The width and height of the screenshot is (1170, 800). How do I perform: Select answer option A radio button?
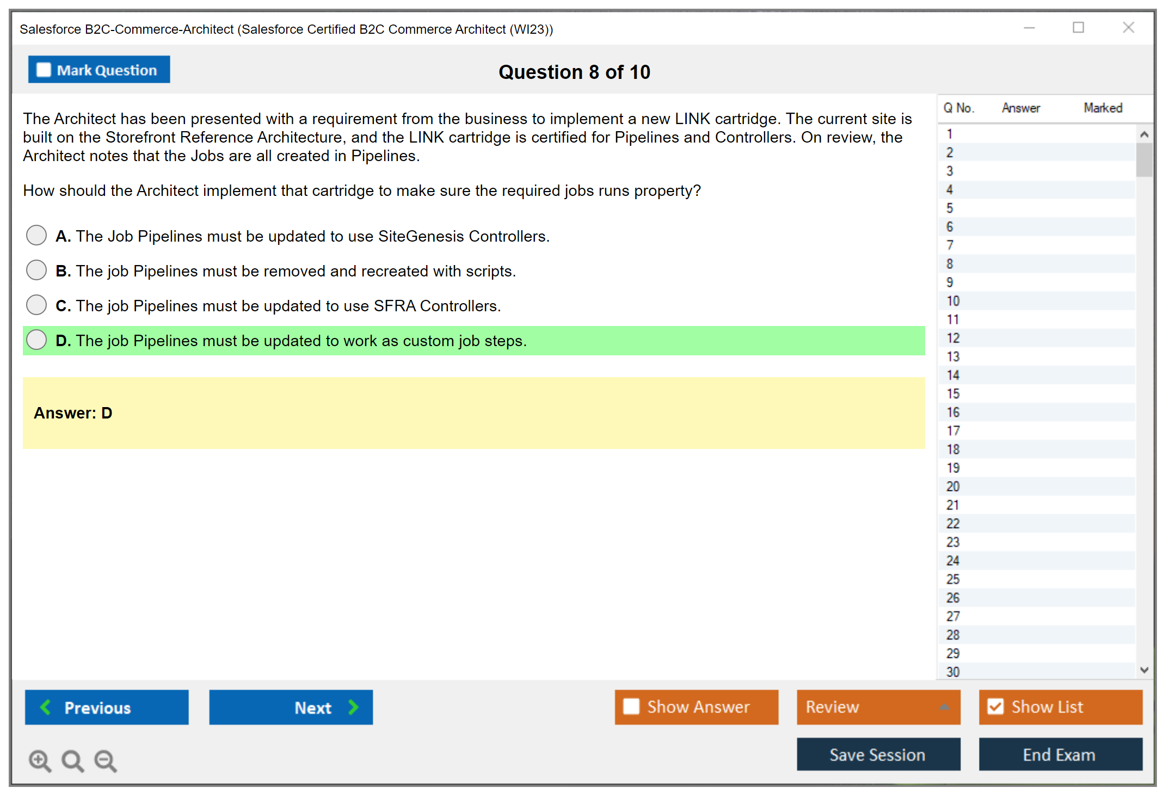pos(36,236)
